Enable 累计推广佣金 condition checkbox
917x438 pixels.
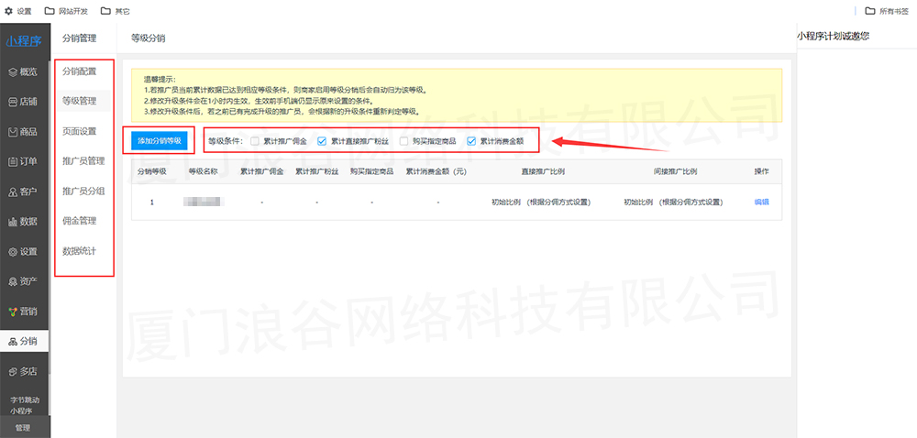[x=255, y=141]
